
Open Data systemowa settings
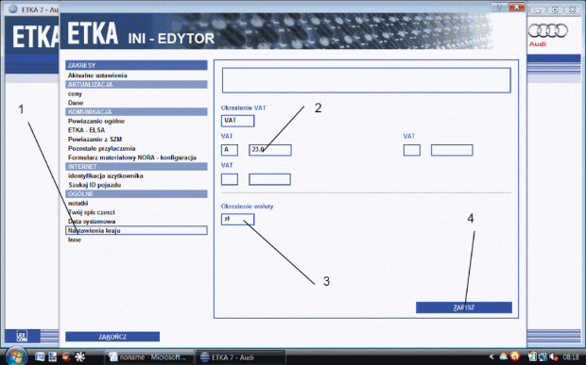point(92,222)
